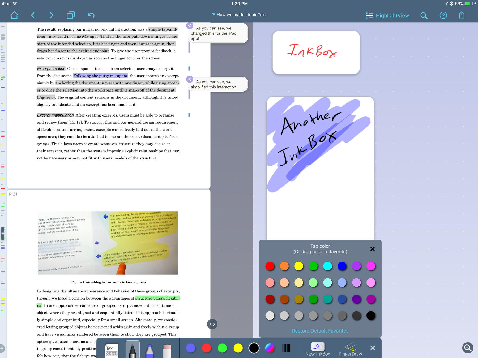Image resolution: width=478 pixels, height=358 pixels.
Task: Tap the Home icon
Action: tap(14, 15)
